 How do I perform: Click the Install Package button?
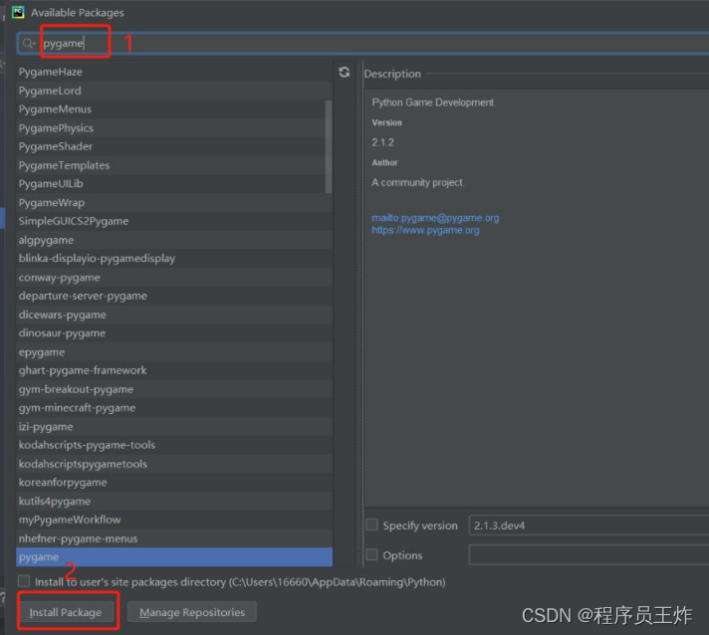coord(66,612)
